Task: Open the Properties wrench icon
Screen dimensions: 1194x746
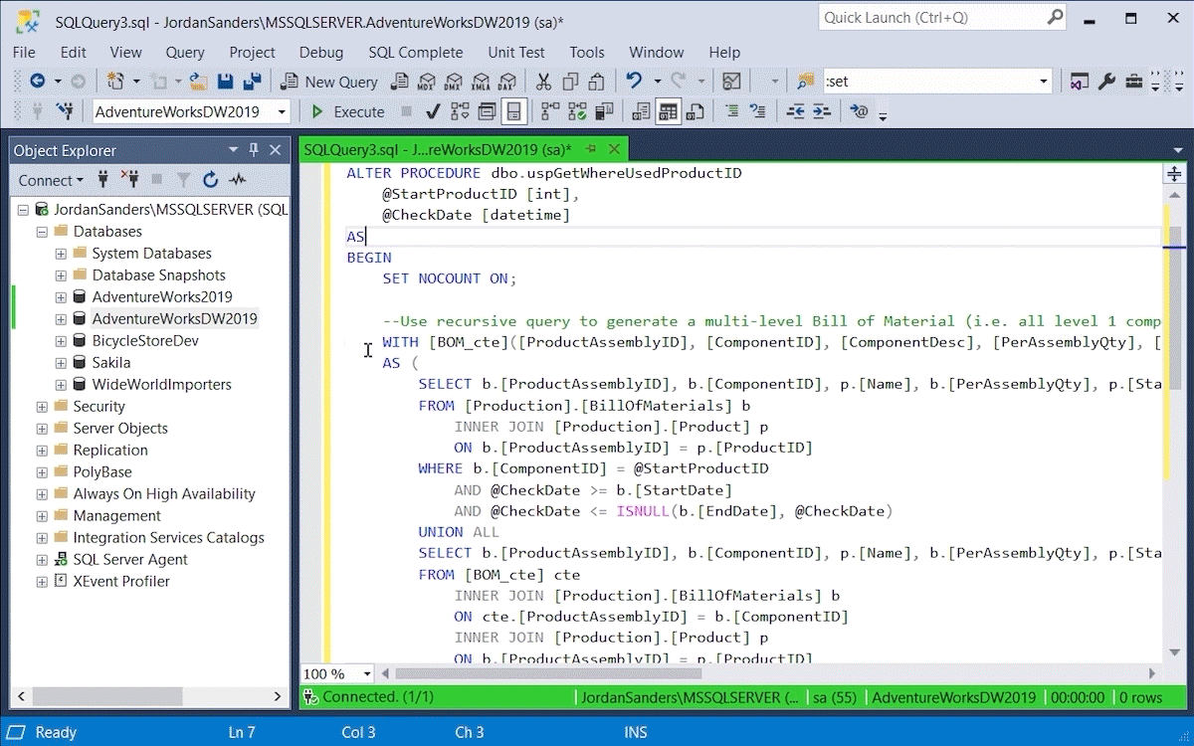Action: point(1106,82)
